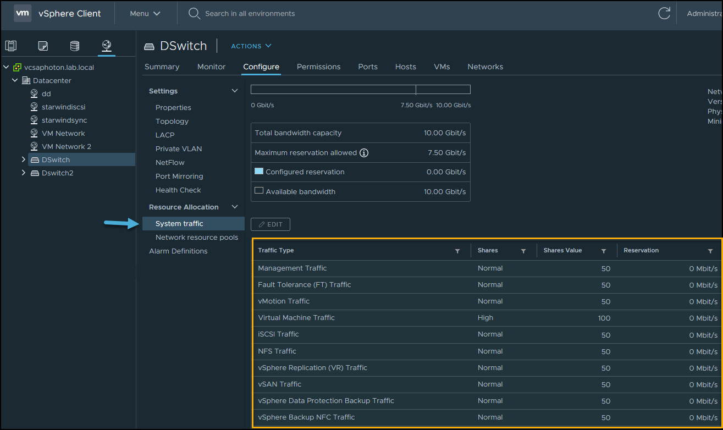Open the Menu dropdown
The height and width of the screenshot is (430, 723).
[145, 14]
